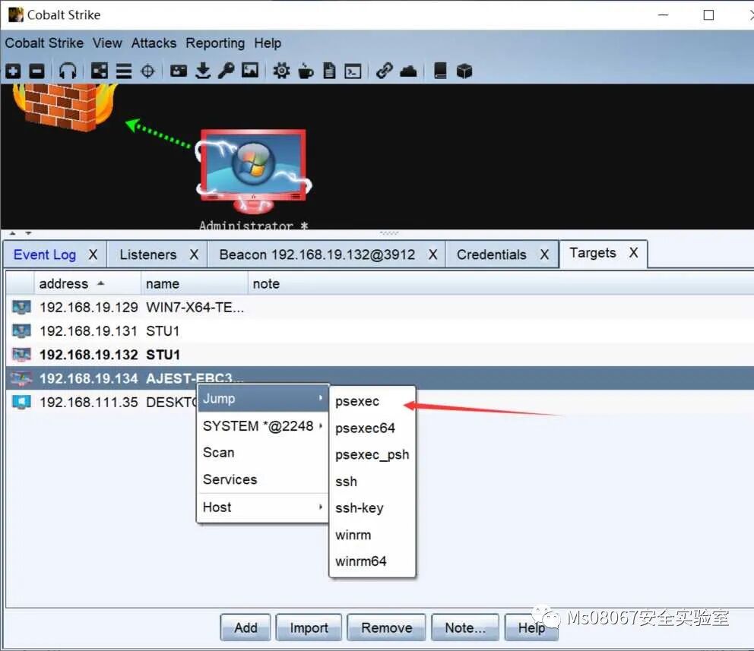
Task: Close the Listeners tab
Action: [x=194, y=254]
